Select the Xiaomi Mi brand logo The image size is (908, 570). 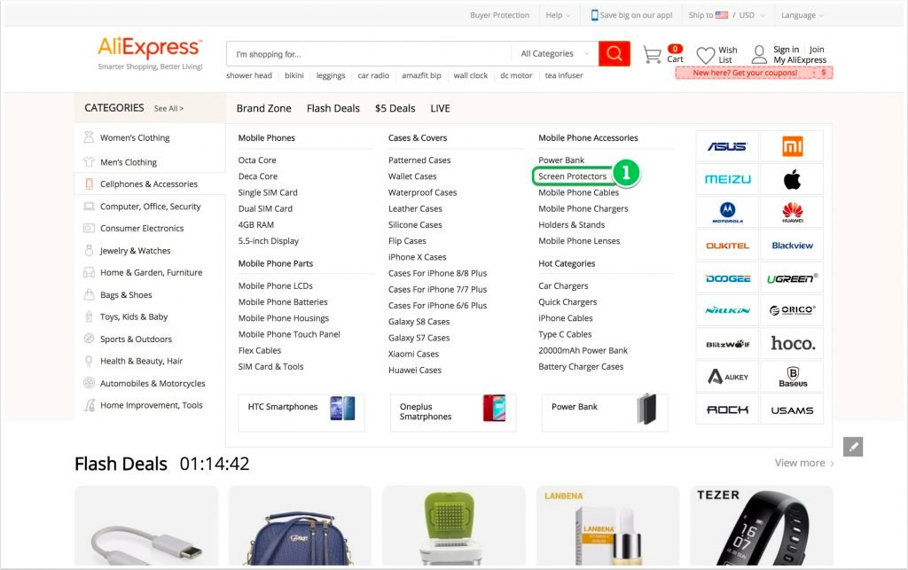click(x=792, y=146)
